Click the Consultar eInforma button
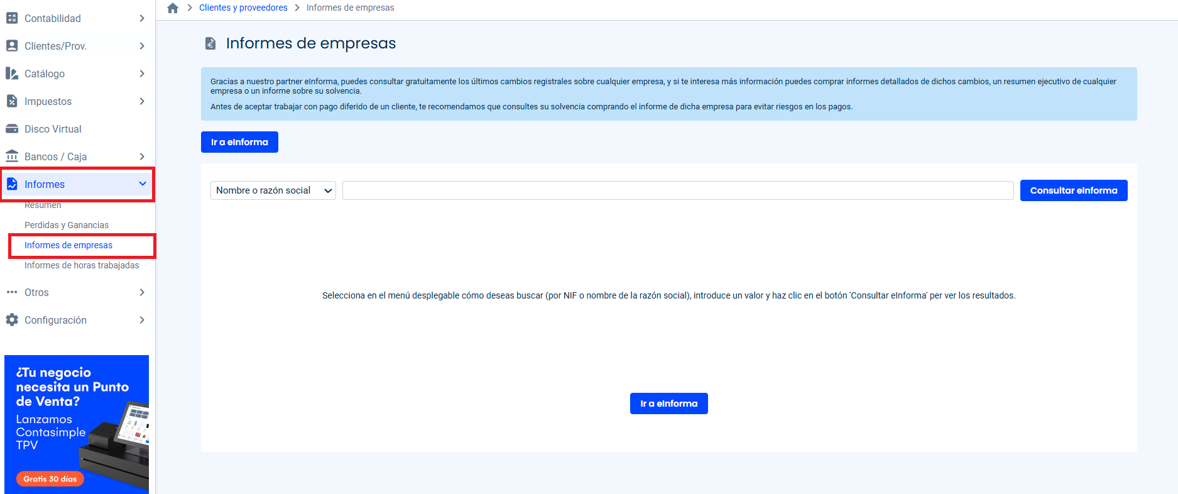This screenshot has height=494, width=1178. (1074, 190)
